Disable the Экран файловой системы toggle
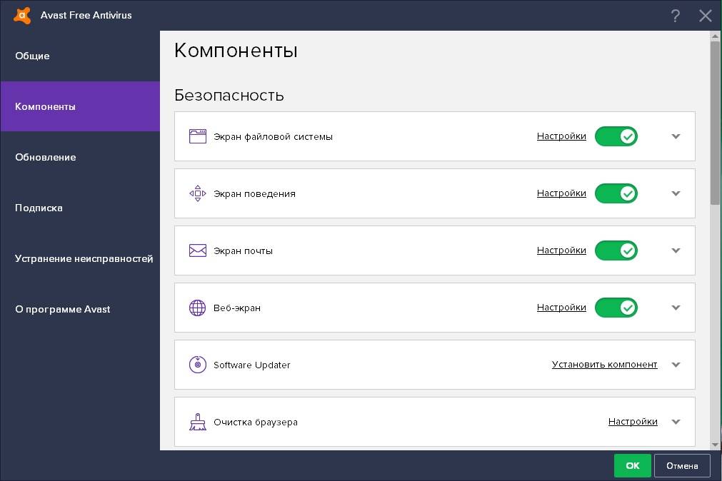The width and height of the screenshot is (722, 481). click(616, 136)
